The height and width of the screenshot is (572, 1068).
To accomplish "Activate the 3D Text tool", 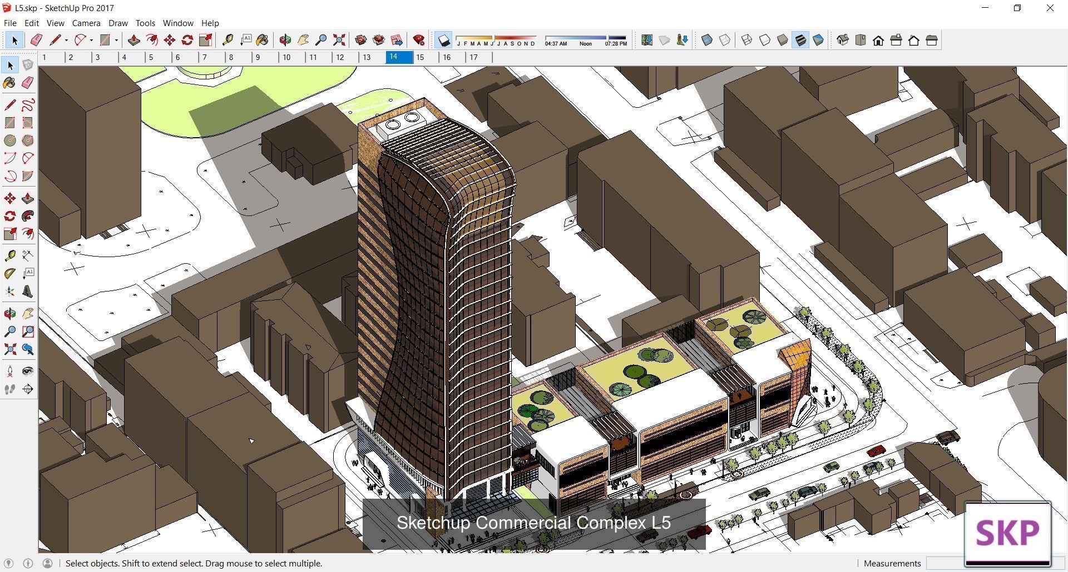I will [28, 292].
